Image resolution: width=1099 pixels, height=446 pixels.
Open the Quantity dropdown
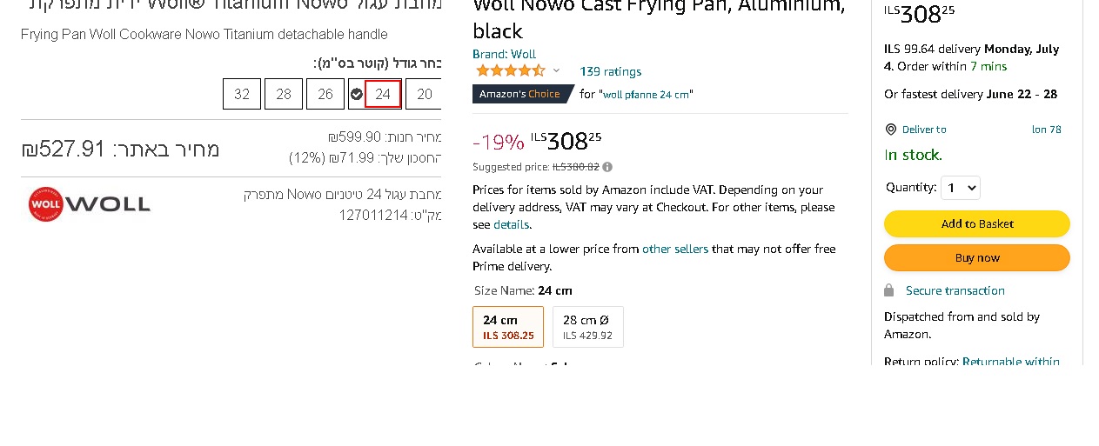pyautogui.click(x=960, y=188)
